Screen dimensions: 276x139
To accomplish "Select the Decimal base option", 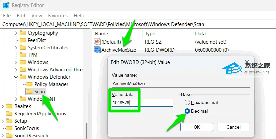I will coord(187,111).
